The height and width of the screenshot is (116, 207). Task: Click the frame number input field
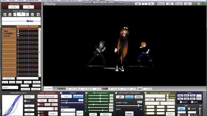21,14
